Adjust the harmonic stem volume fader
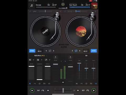 point(40,79)
